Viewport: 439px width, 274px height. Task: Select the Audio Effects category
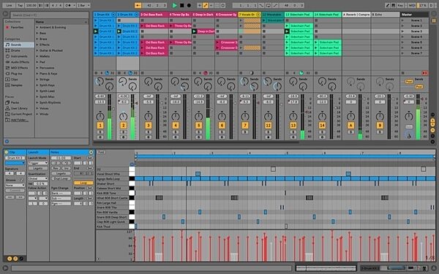tap(20, 62)
